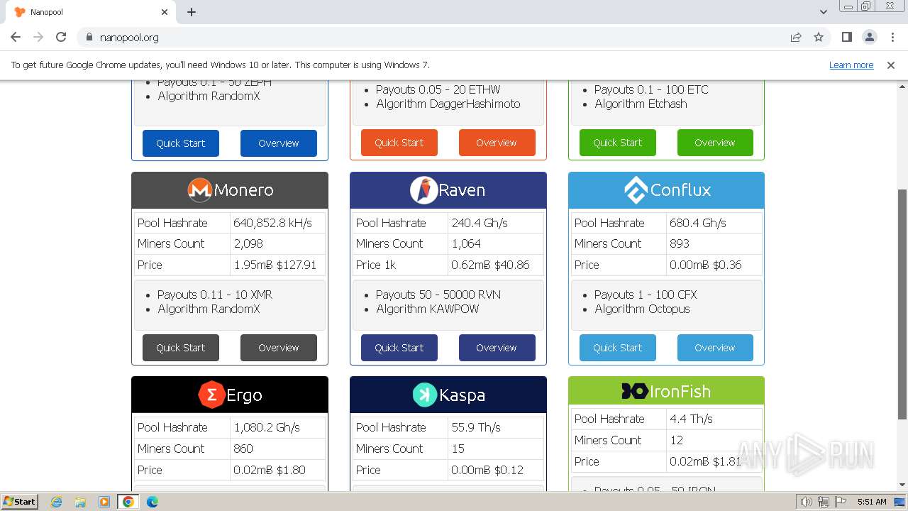Click the Raven card header title
The height and width of the screenshot is (511, 908).
462,190
